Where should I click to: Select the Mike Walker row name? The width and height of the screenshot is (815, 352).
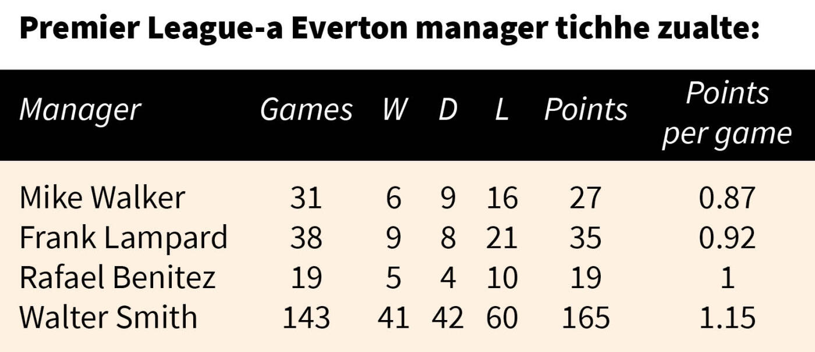pyautogui.click(x=102, y=198)
